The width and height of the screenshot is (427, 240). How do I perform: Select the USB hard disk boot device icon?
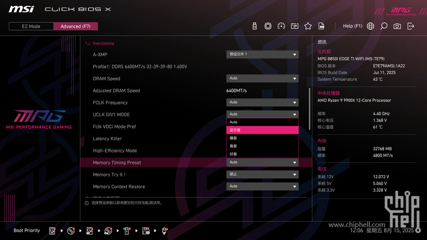point(90,231)
